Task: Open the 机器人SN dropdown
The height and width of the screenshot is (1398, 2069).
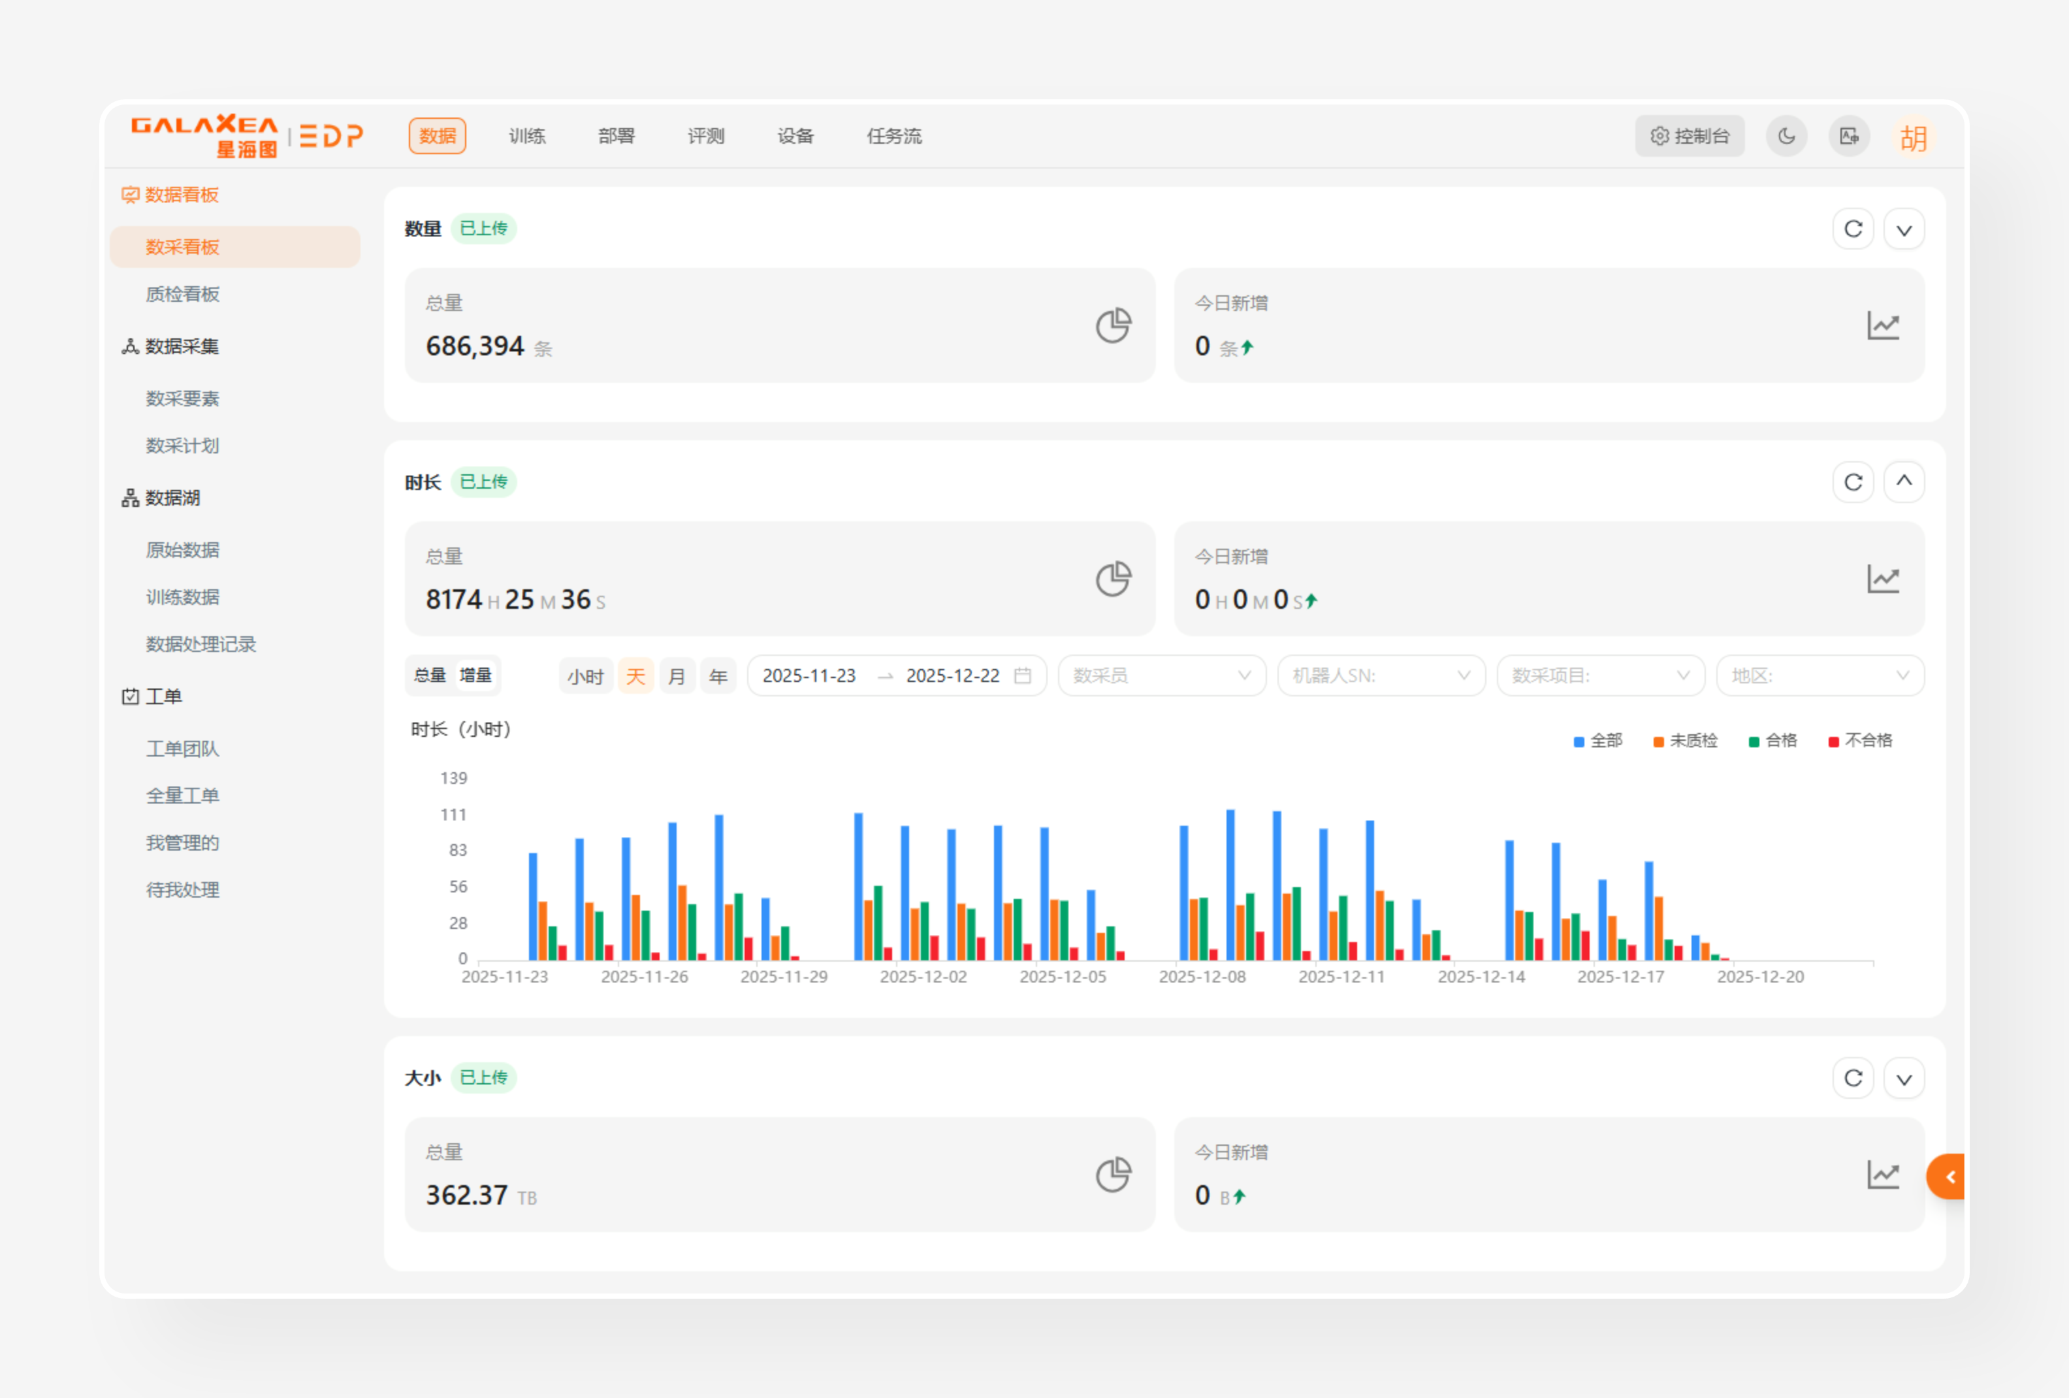Action: click(1380, 676)
